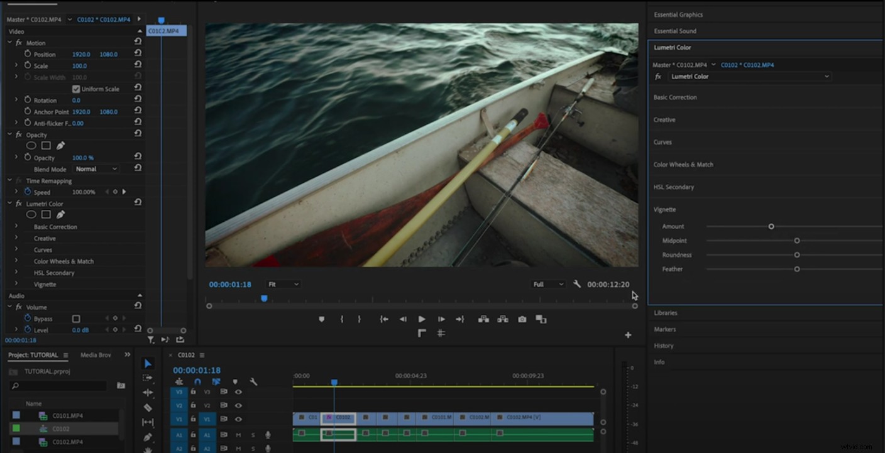Click the Add Marker icon in the program monitor
This screenshot has width=885, height=453.
322,319
